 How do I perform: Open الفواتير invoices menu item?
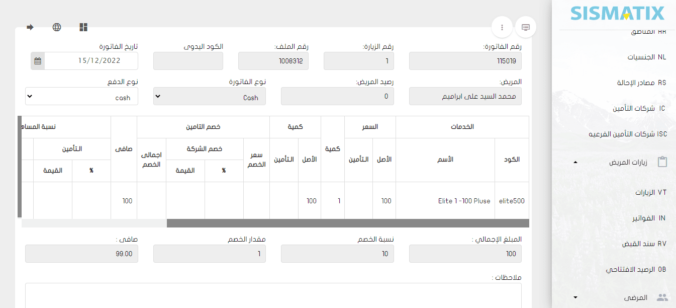click(648, 218)
